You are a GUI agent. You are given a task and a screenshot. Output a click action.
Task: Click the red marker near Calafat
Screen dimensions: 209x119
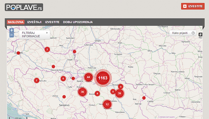[144, 98]
